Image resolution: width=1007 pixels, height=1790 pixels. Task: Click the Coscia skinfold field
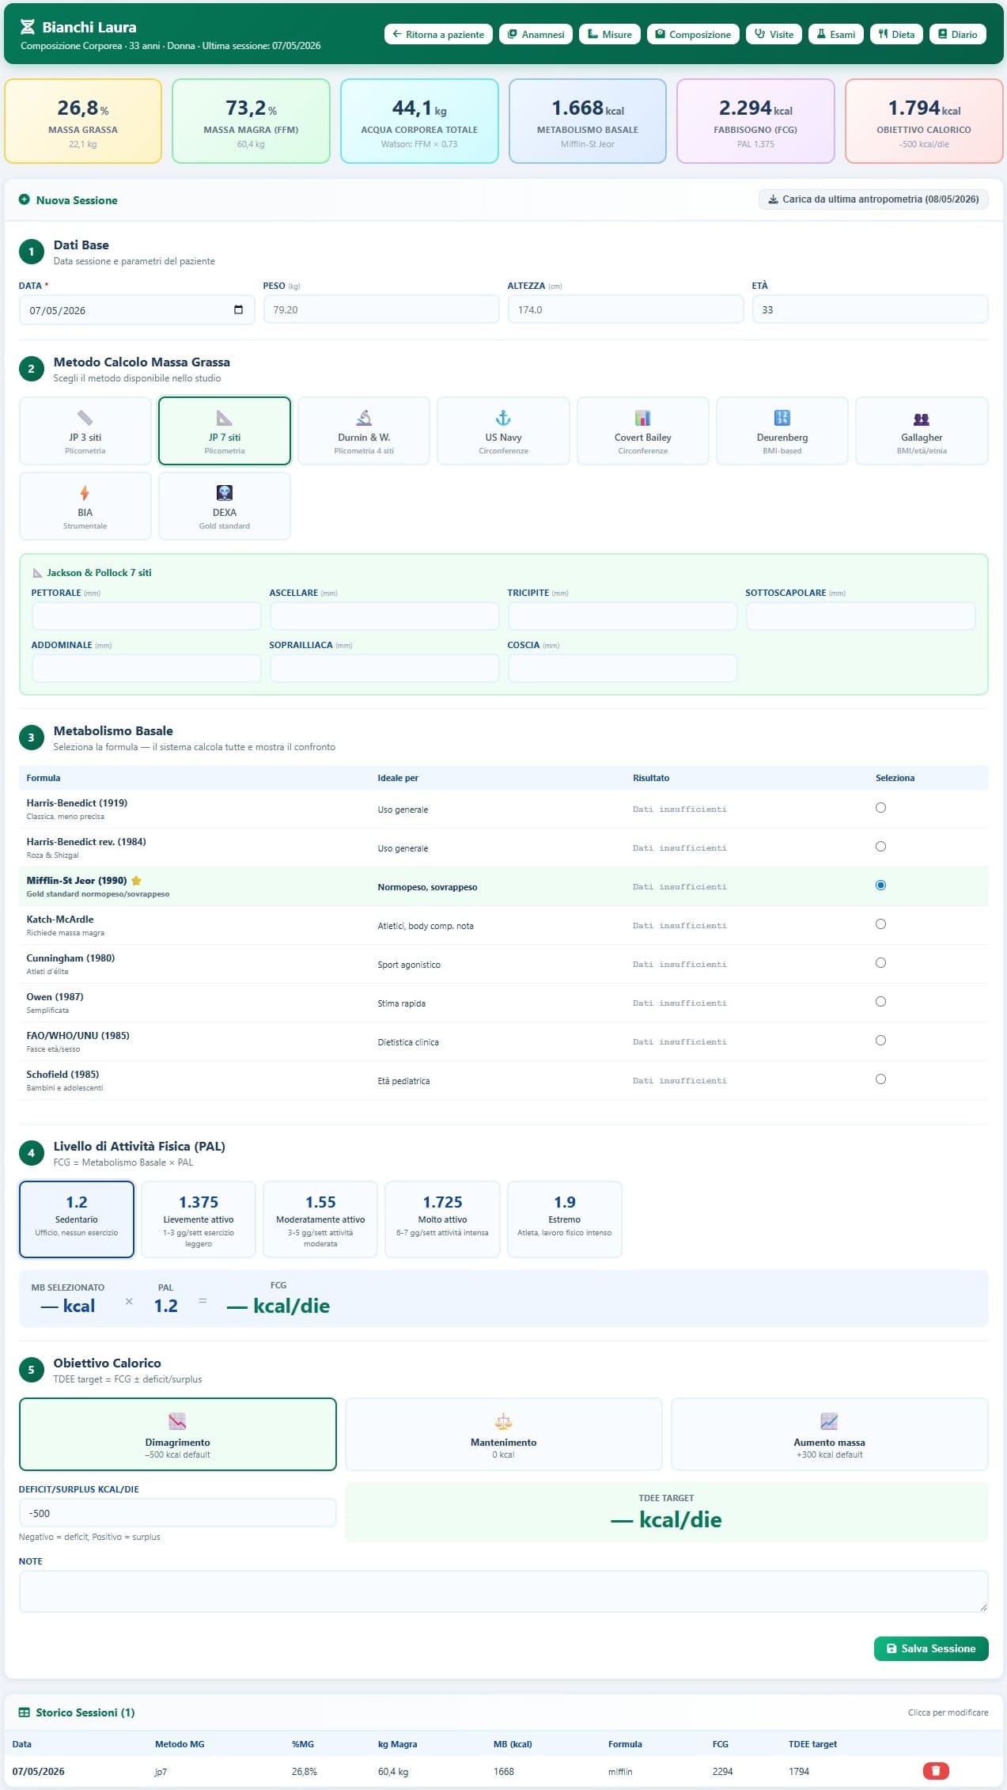pyautogui.click(x=623, y=668)
